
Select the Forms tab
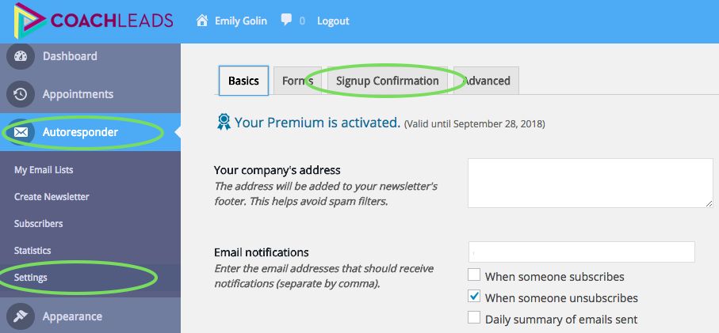point(296,81)
